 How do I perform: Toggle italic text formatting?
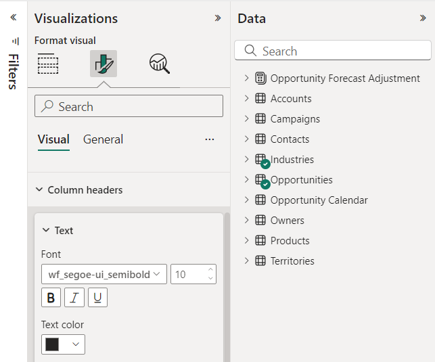74,298
